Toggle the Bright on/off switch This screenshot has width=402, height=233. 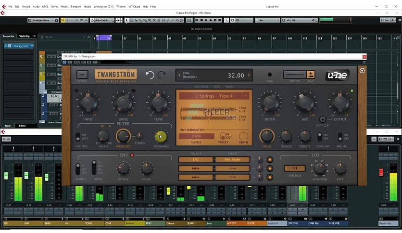point(340,137)
